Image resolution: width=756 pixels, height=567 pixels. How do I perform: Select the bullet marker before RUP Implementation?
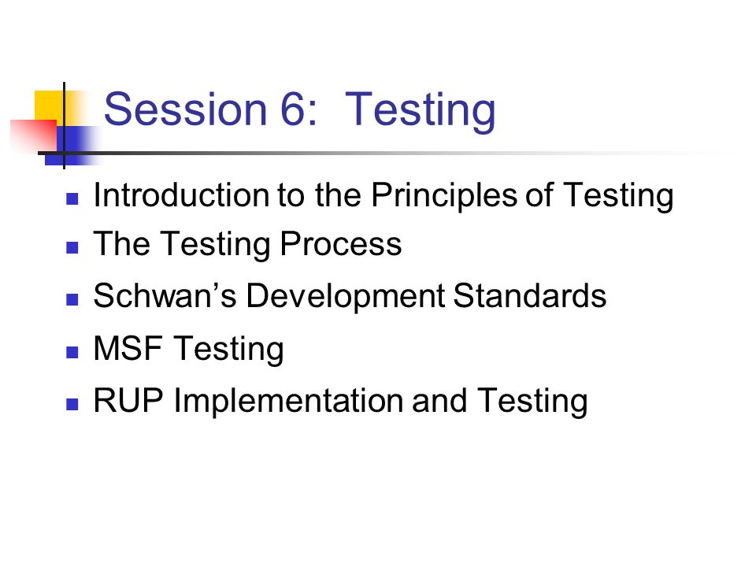click(72, 404)
